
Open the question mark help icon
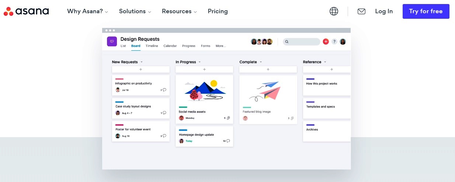(x=334, y=42)
